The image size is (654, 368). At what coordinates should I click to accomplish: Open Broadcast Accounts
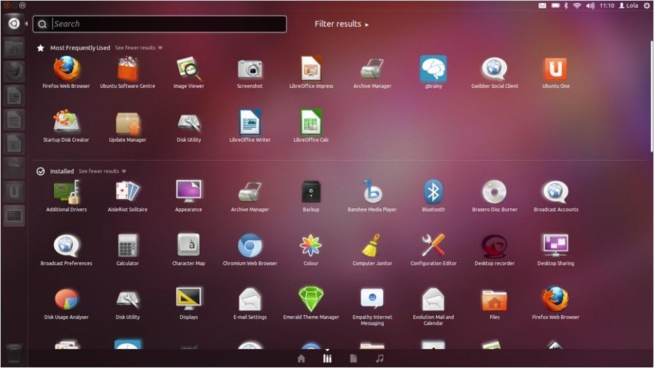click(x=556, y=192)
